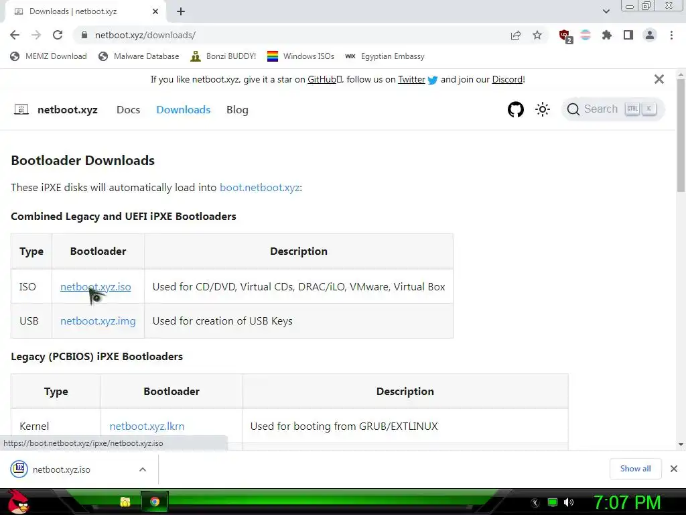Image resolution: width=686 pixels, height=515 pixels.
Task: Open file explorer from taskbar
Action: click(125, 502)
